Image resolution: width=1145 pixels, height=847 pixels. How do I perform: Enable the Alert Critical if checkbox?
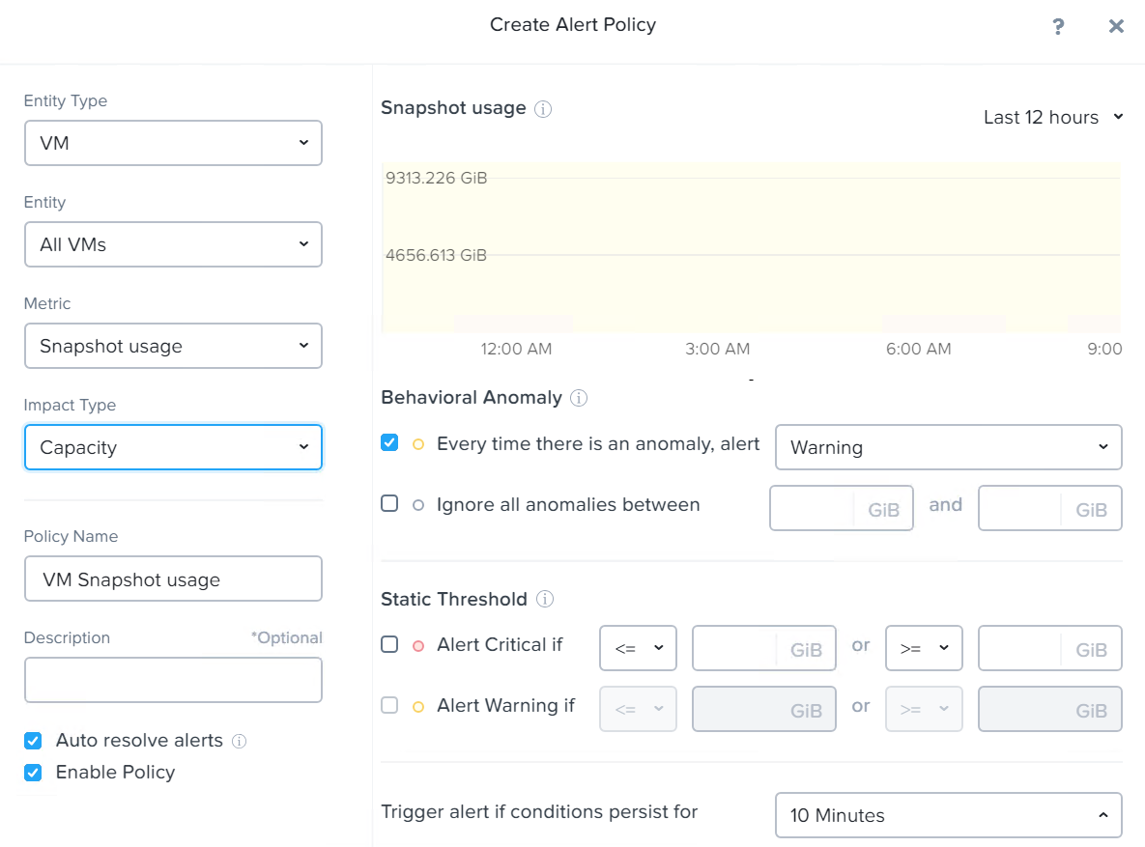(x=389, y=644)
